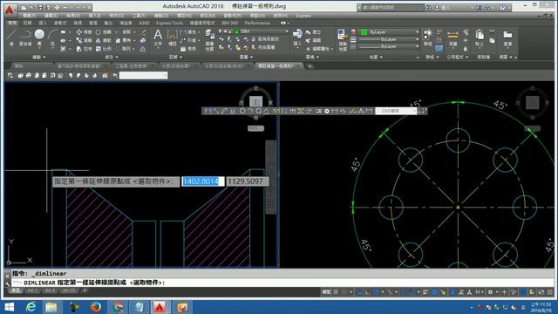Switch to the A360 ribbon tab
This screenshot has width=558, height=314.
tap(144, 23)
